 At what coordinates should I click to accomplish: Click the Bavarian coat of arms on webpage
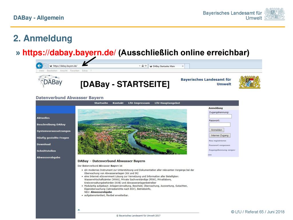click(x=250, y=82)
